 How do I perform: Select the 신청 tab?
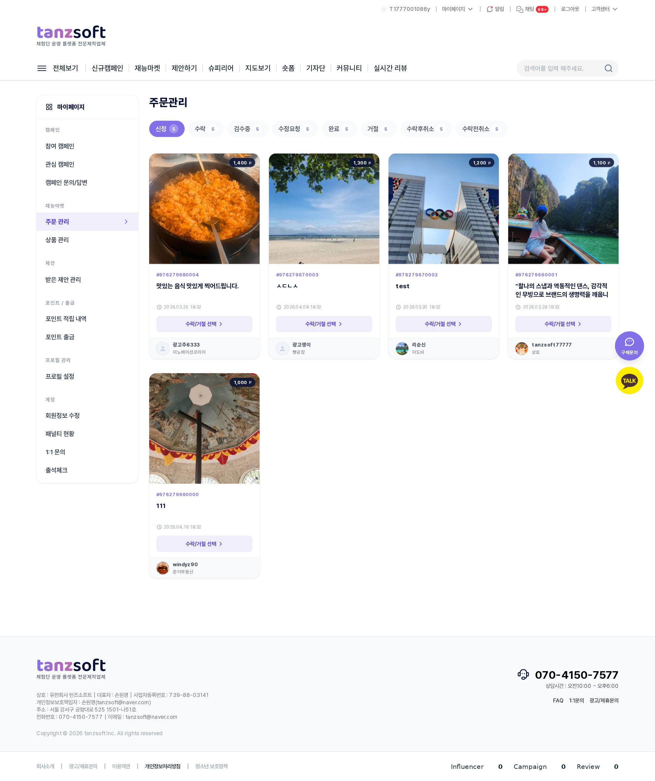click(166, 129)
